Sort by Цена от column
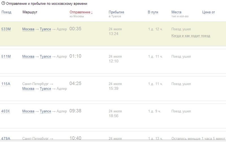226x142 pixels. pyautogui.click(x=208, y=12)
